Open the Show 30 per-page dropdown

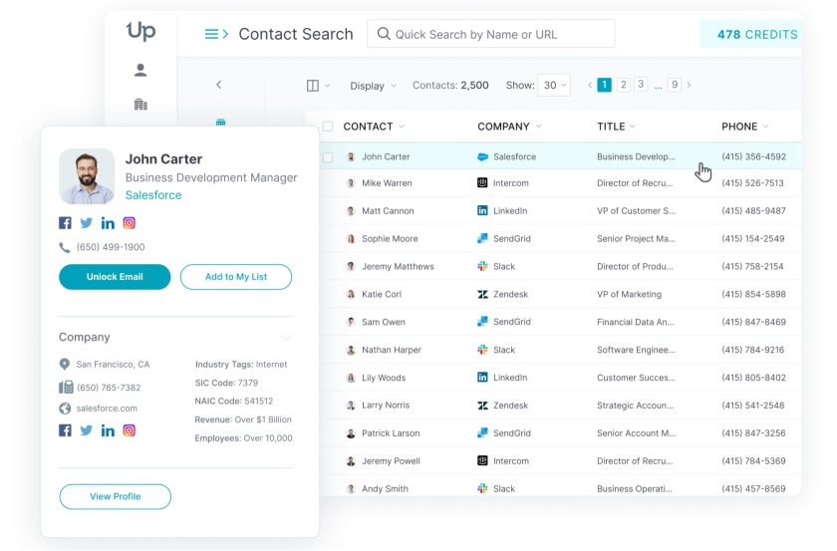(x=554, y=85)
